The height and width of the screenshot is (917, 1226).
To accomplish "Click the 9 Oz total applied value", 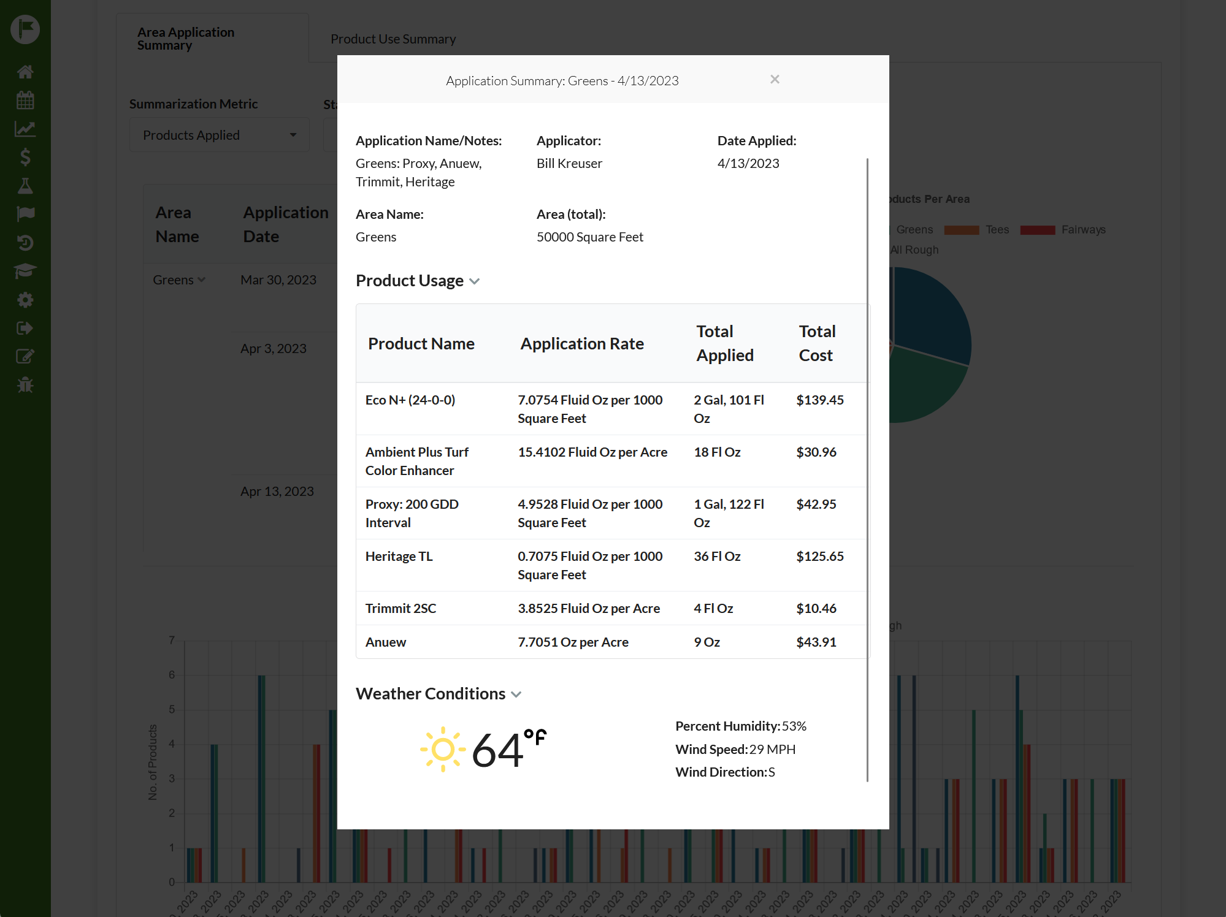I will pos(707,642).
